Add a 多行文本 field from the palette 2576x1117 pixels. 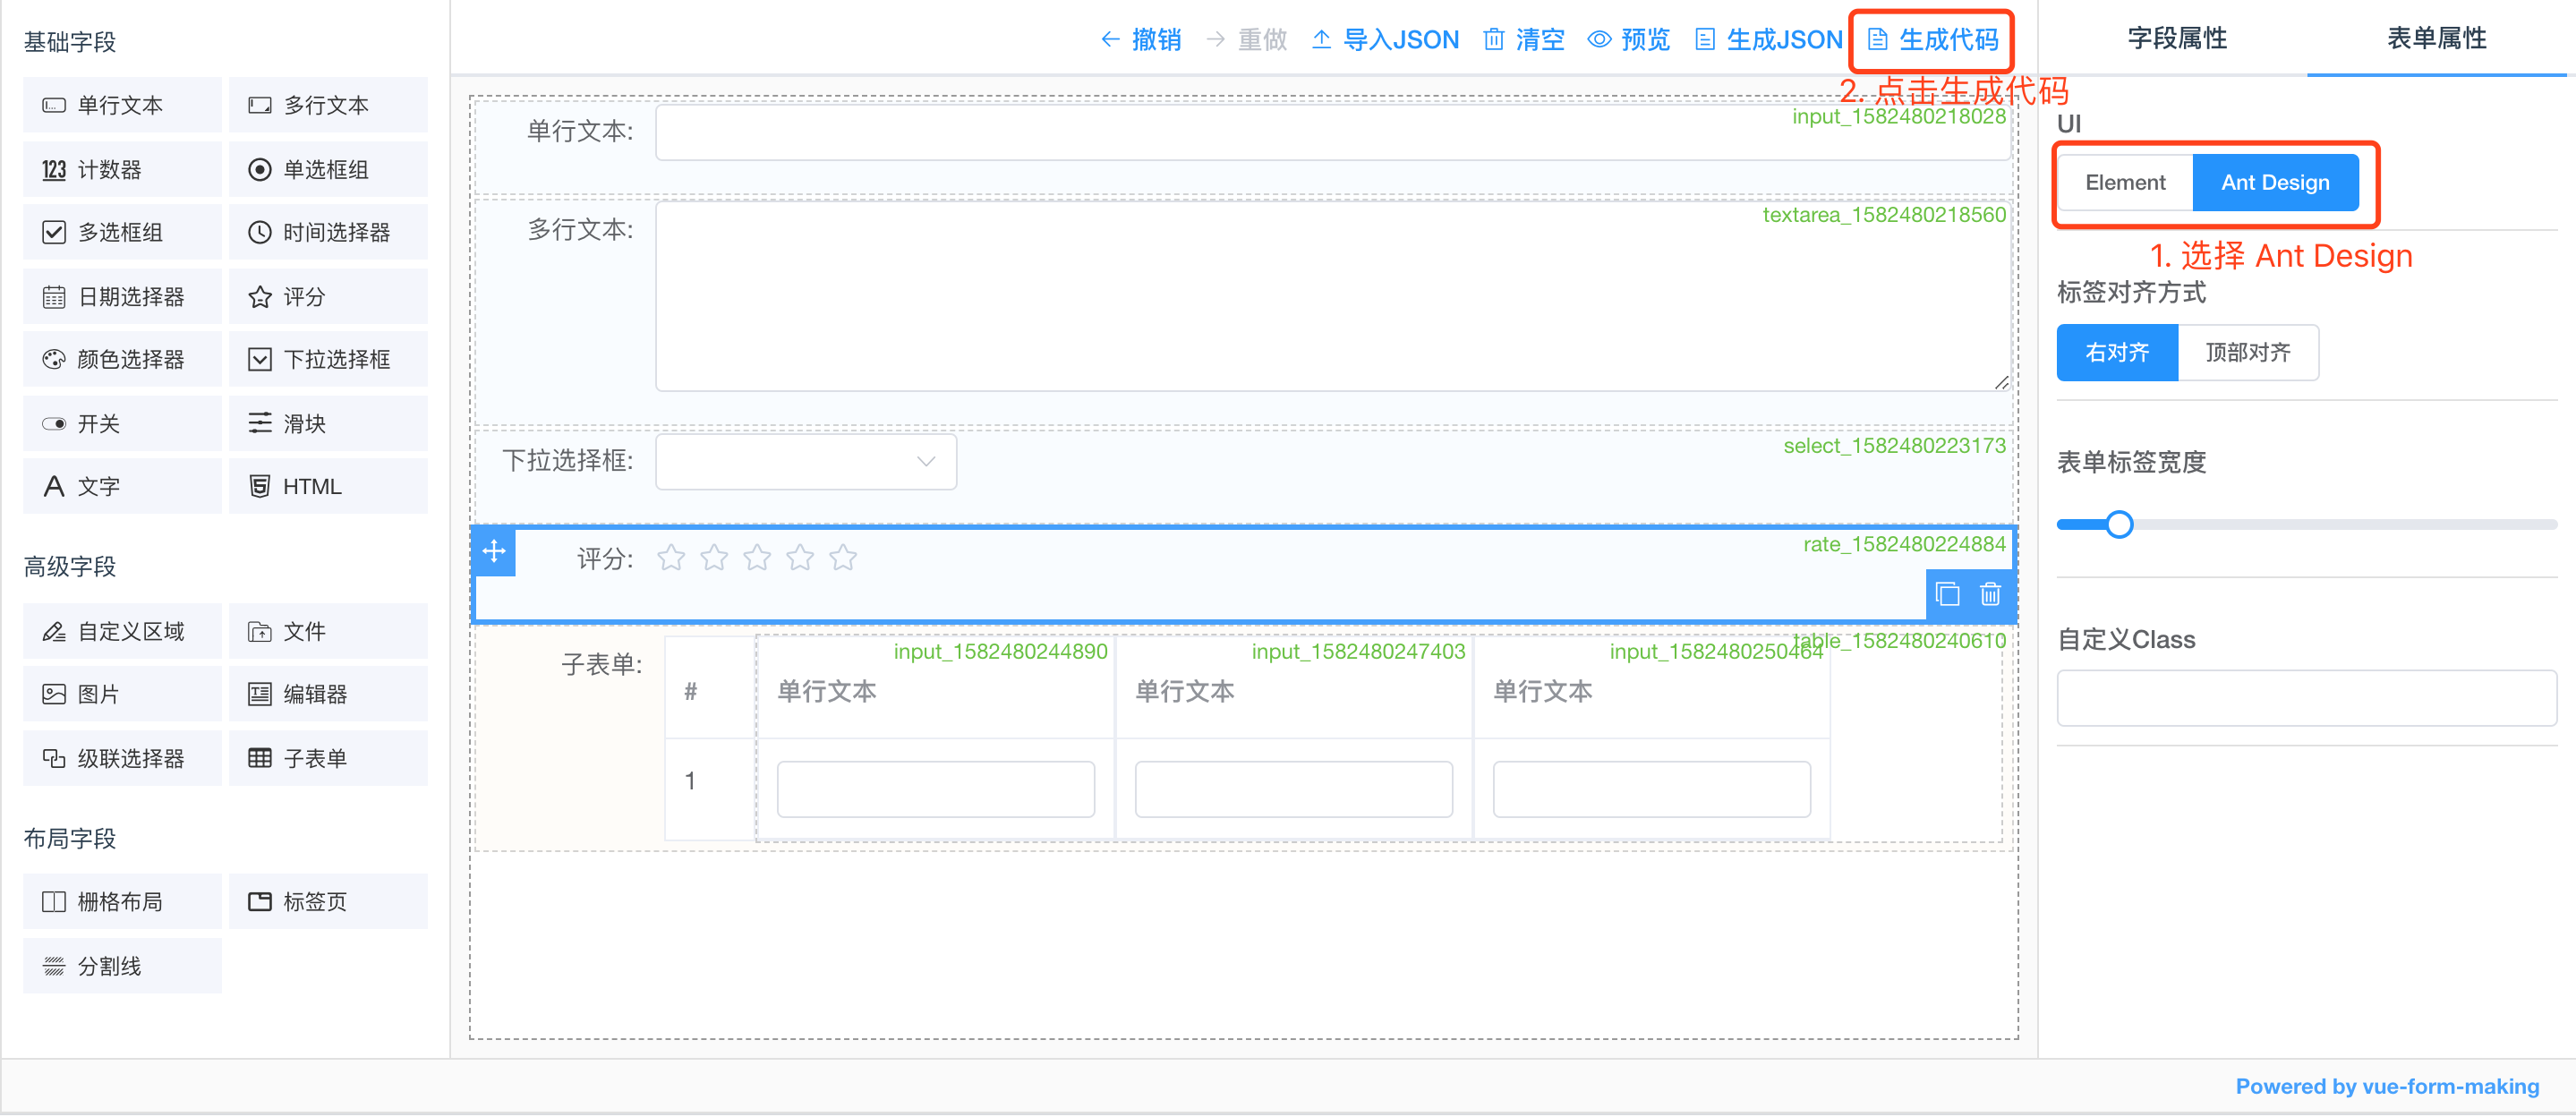(x=328, y=105)
